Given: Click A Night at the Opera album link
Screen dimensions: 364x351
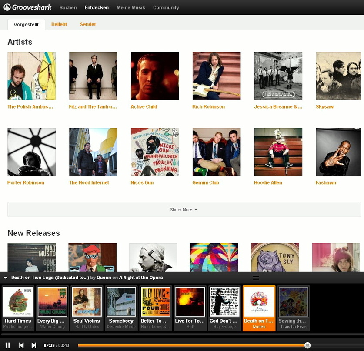Looking at the screenshot, I should (141, 278).
